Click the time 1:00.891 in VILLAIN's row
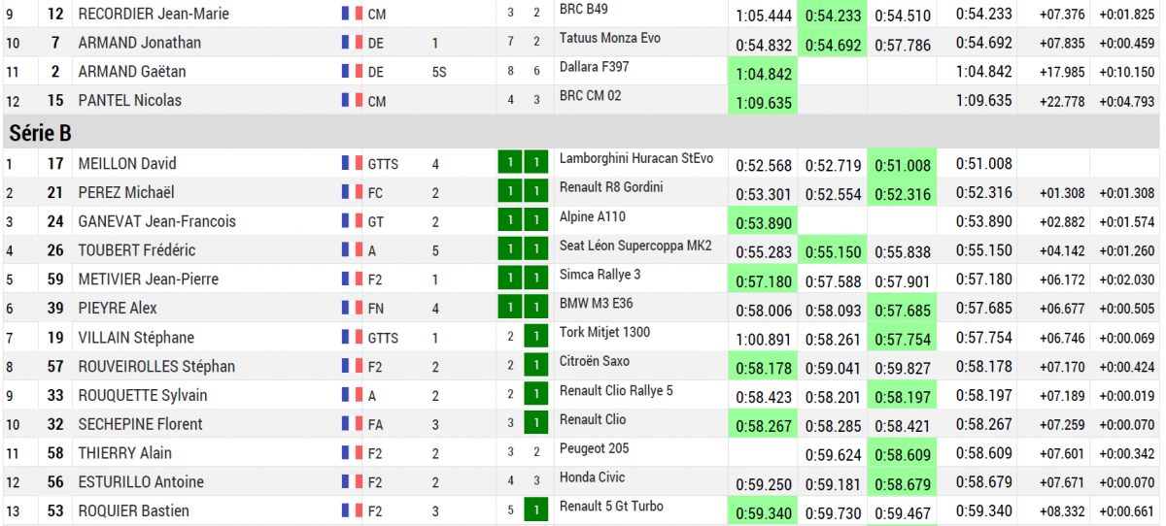This screenshot has height=526, width=1166. [x=764, y=339]
